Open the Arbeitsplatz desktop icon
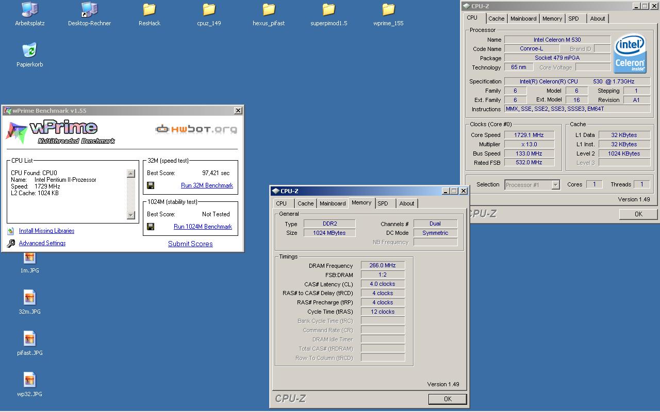Screen dimensions: 660x412 click(29, 9)
